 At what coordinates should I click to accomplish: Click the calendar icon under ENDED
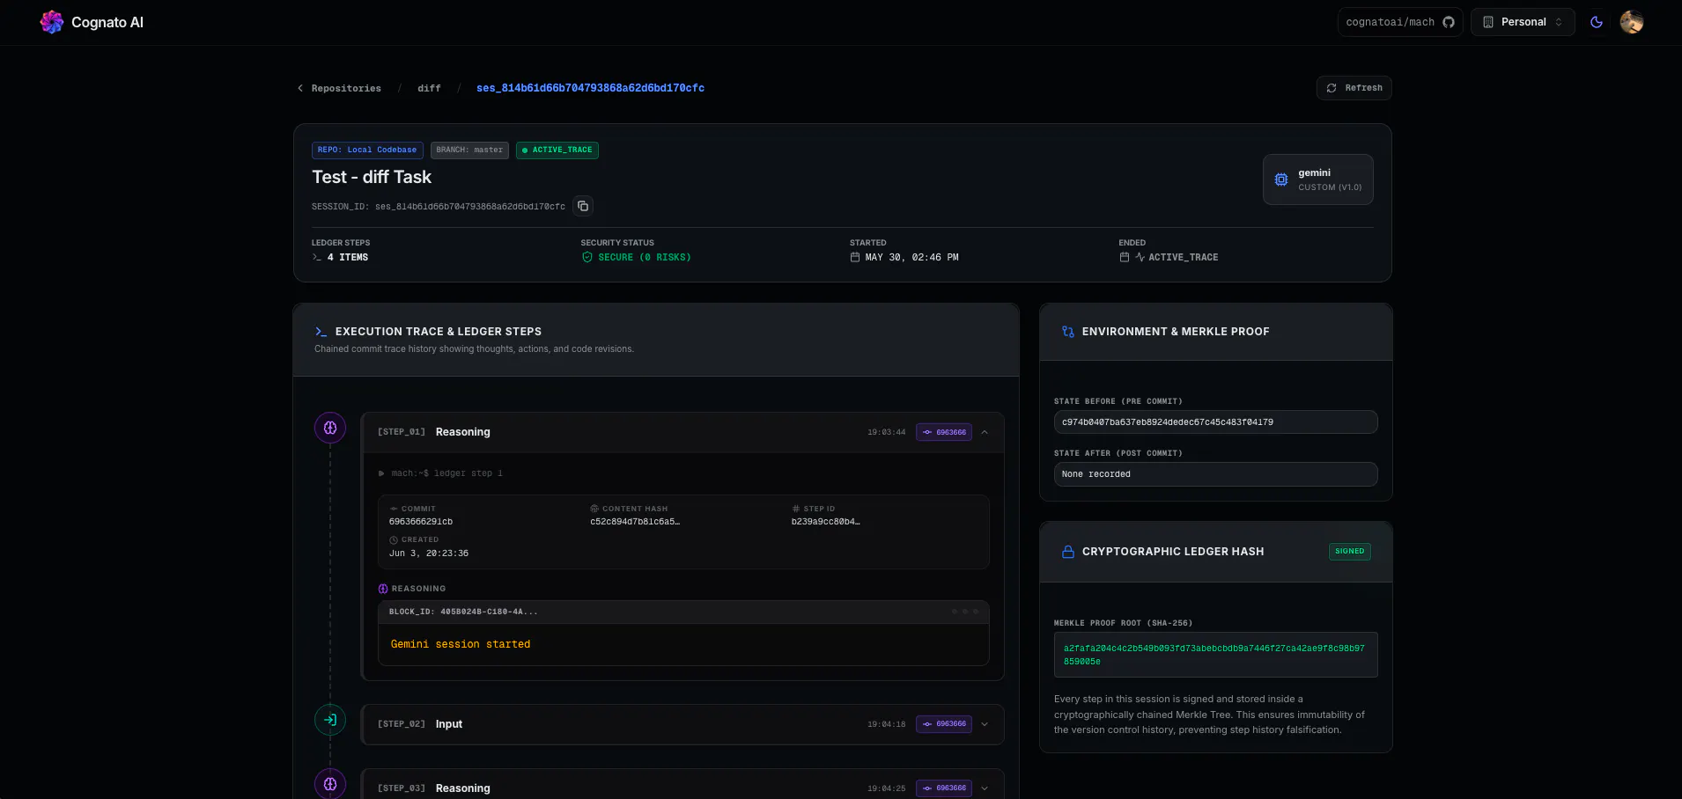(1125, 257)
